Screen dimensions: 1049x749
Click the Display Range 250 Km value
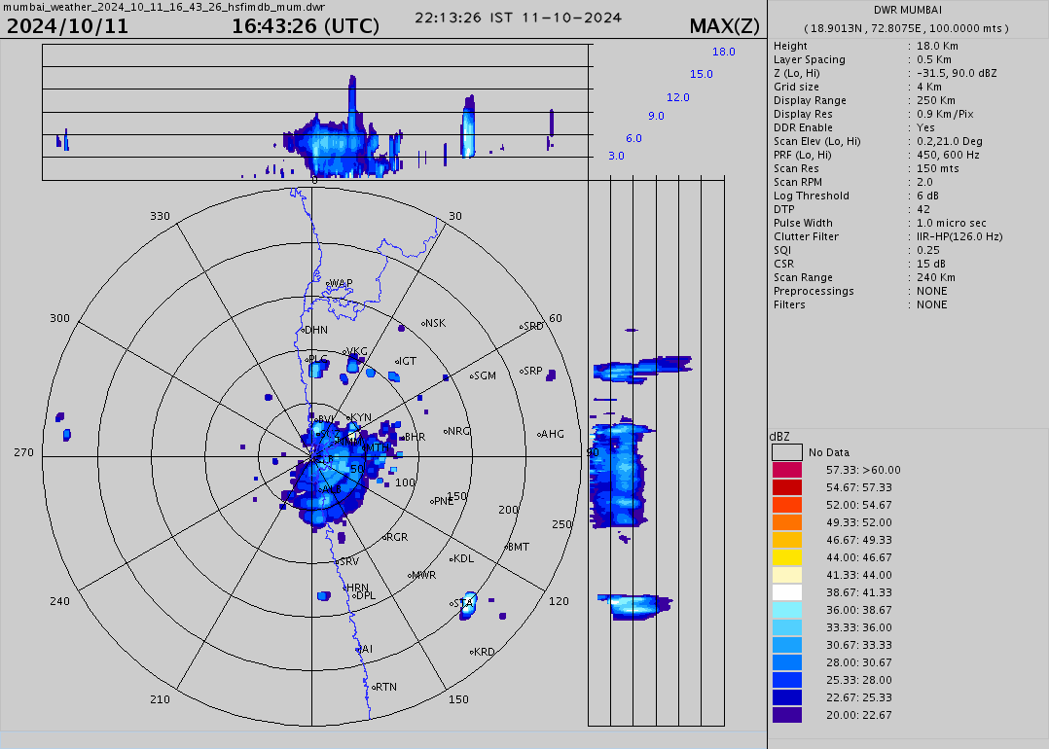point(936,100)
